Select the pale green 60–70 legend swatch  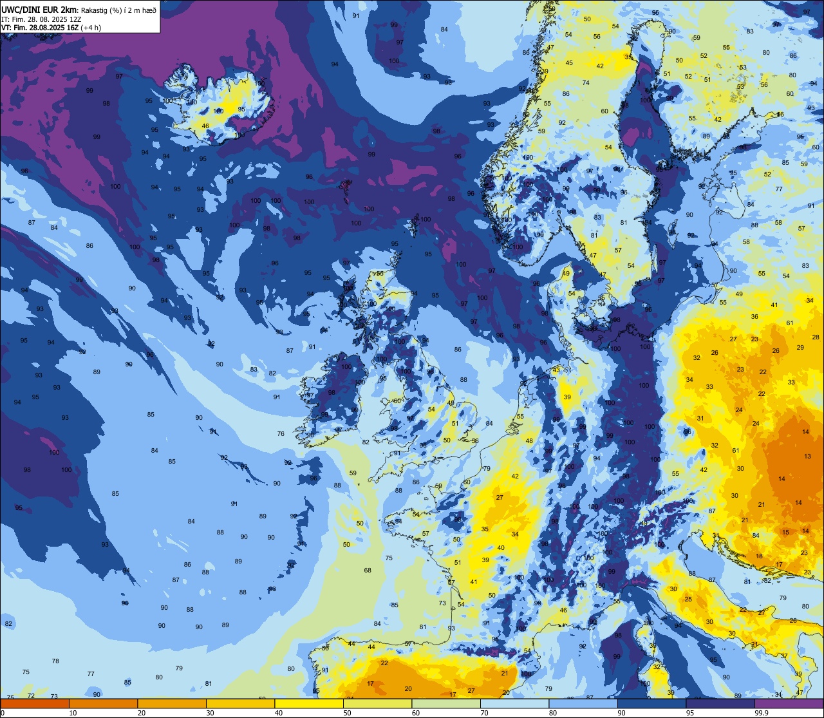[446, 703]
